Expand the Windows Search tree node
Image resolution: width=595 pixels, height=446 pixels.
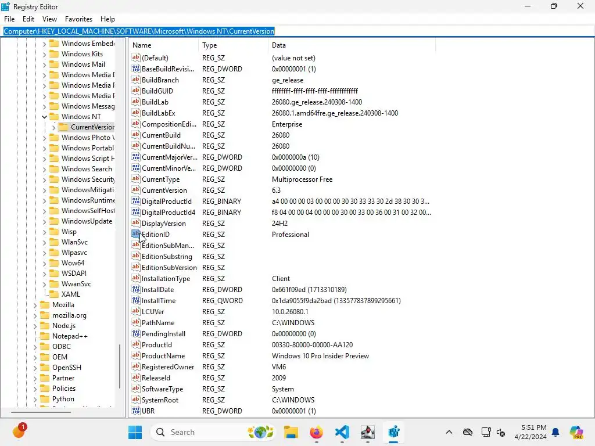44,169
